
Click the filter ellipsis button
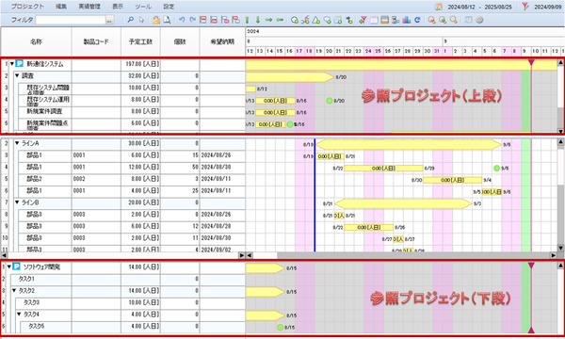[x=109, y=21]
